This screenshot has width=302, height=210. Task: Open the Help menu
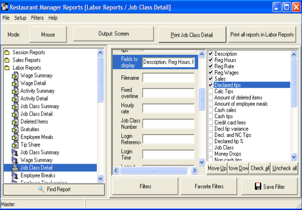pos(53,18)
